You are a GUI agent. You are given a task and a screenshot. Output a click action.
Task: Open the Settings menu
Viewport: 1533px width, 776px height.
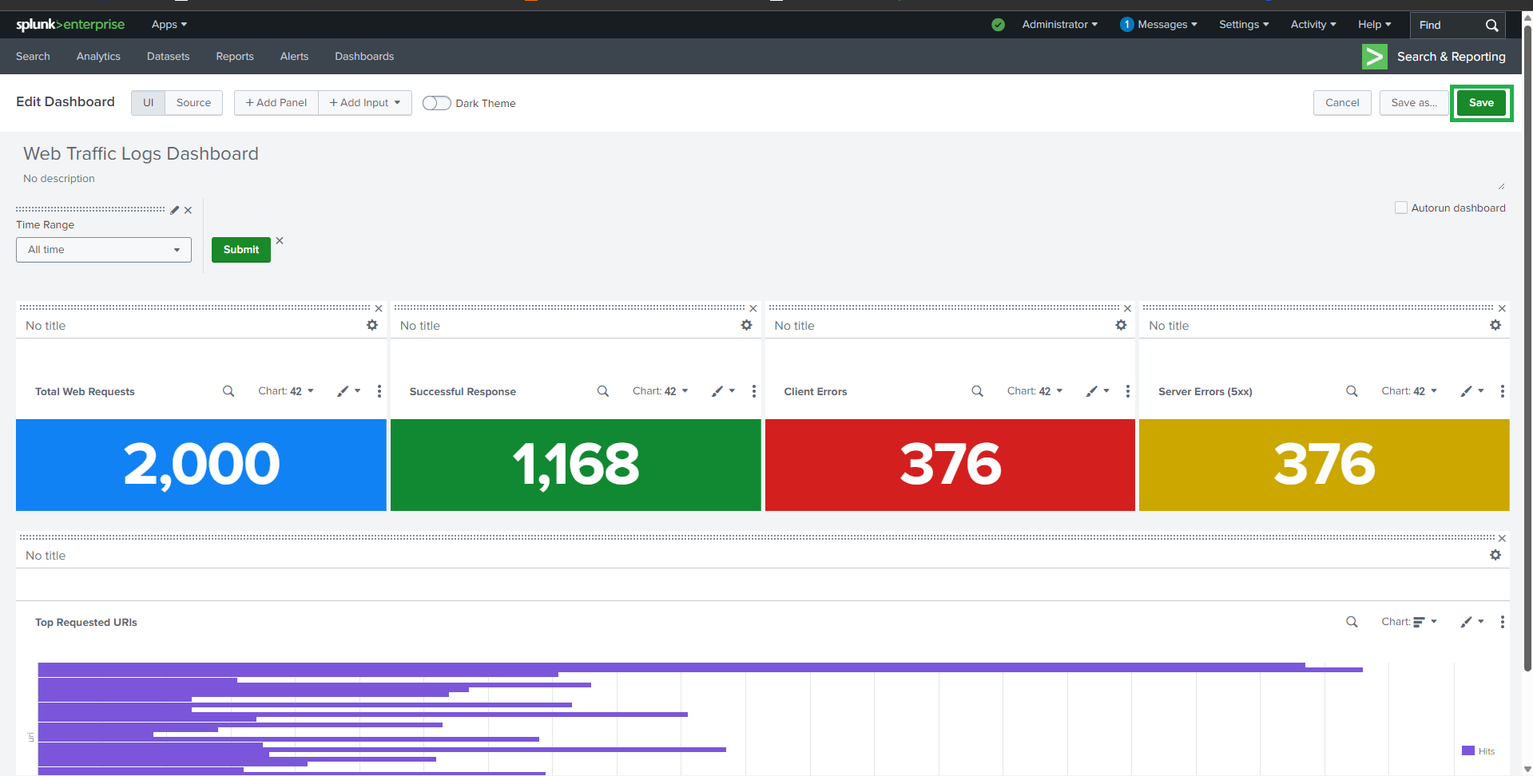pyautogui.click(x=1243, y=25)
